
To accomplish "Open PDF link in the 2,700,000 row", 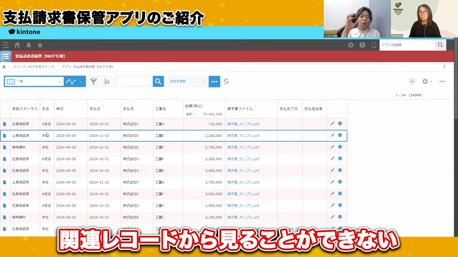I will coord(243,183).
